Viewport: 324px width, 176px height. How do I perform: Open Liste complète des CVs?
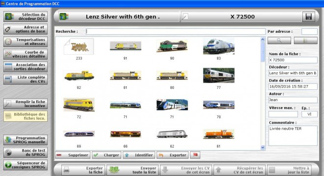(x=26, y=79)
